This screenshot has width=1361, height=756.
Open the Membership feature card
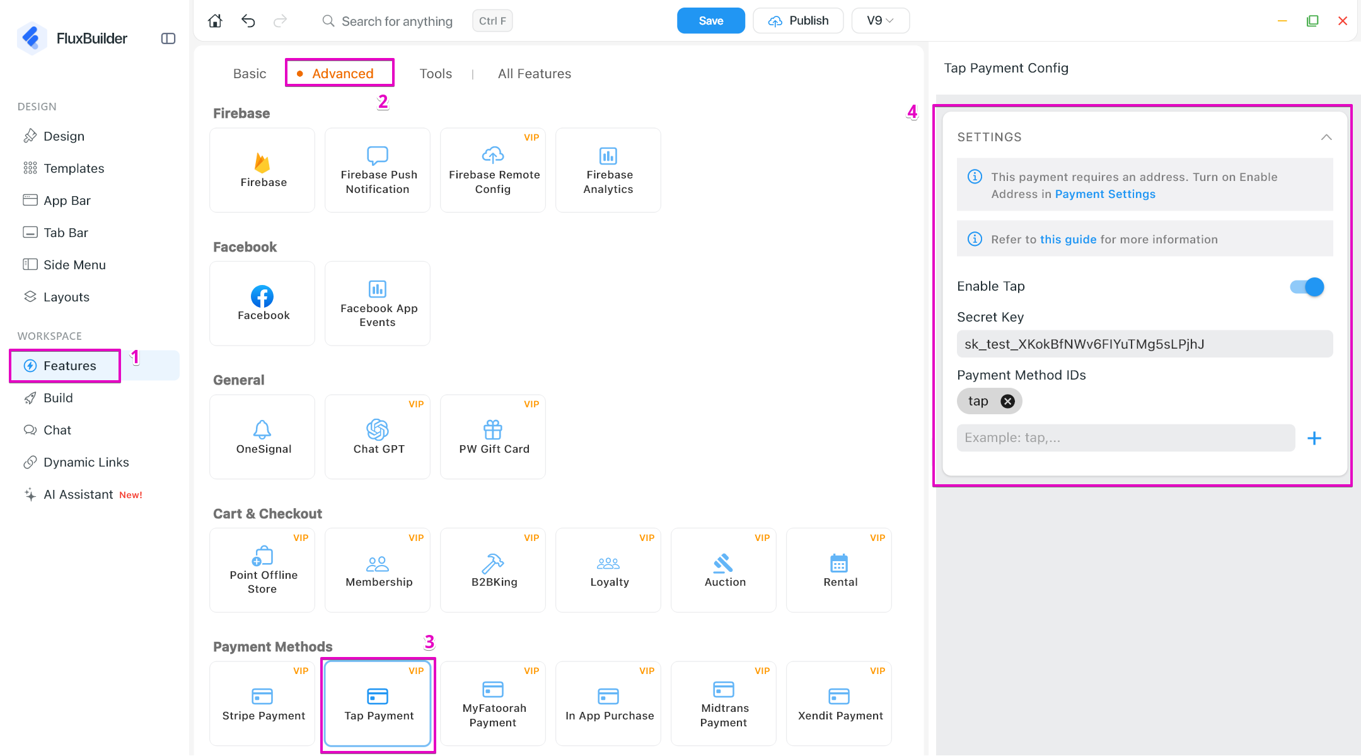click(378, 570)
